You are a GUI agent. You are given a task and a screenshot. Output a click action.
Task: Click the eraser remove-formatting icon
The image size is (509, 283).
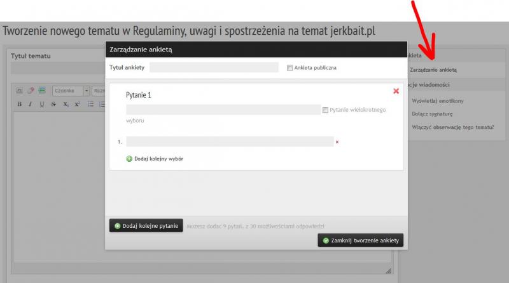31,90
